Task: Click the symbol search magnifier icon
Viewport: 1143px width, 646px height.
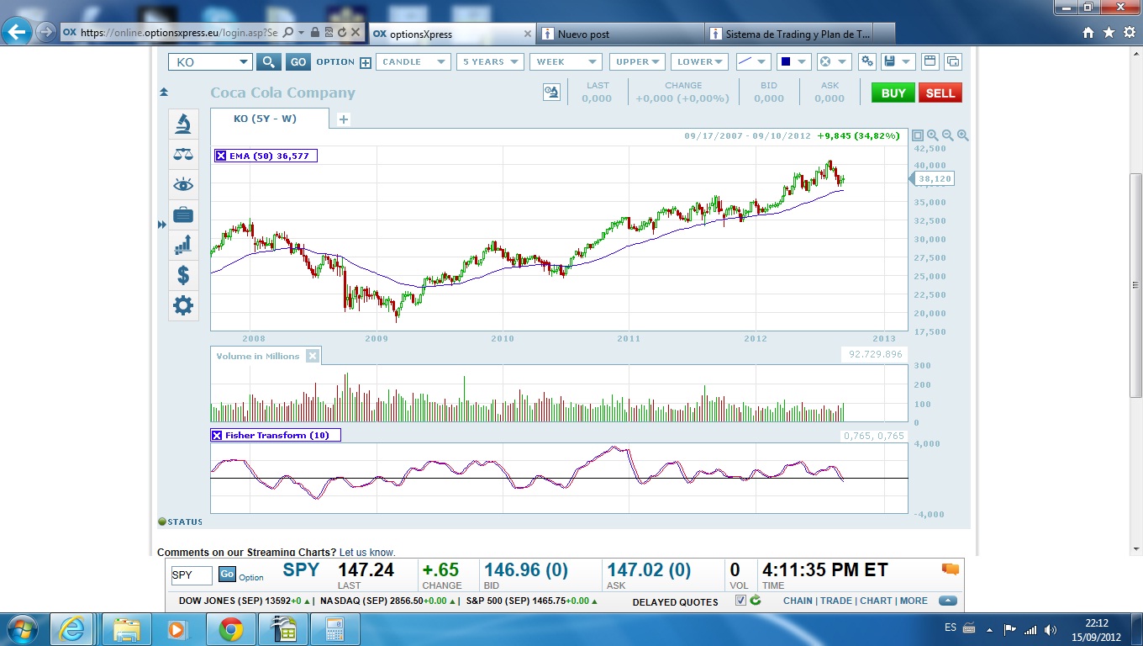Action: tap(269, 61)
